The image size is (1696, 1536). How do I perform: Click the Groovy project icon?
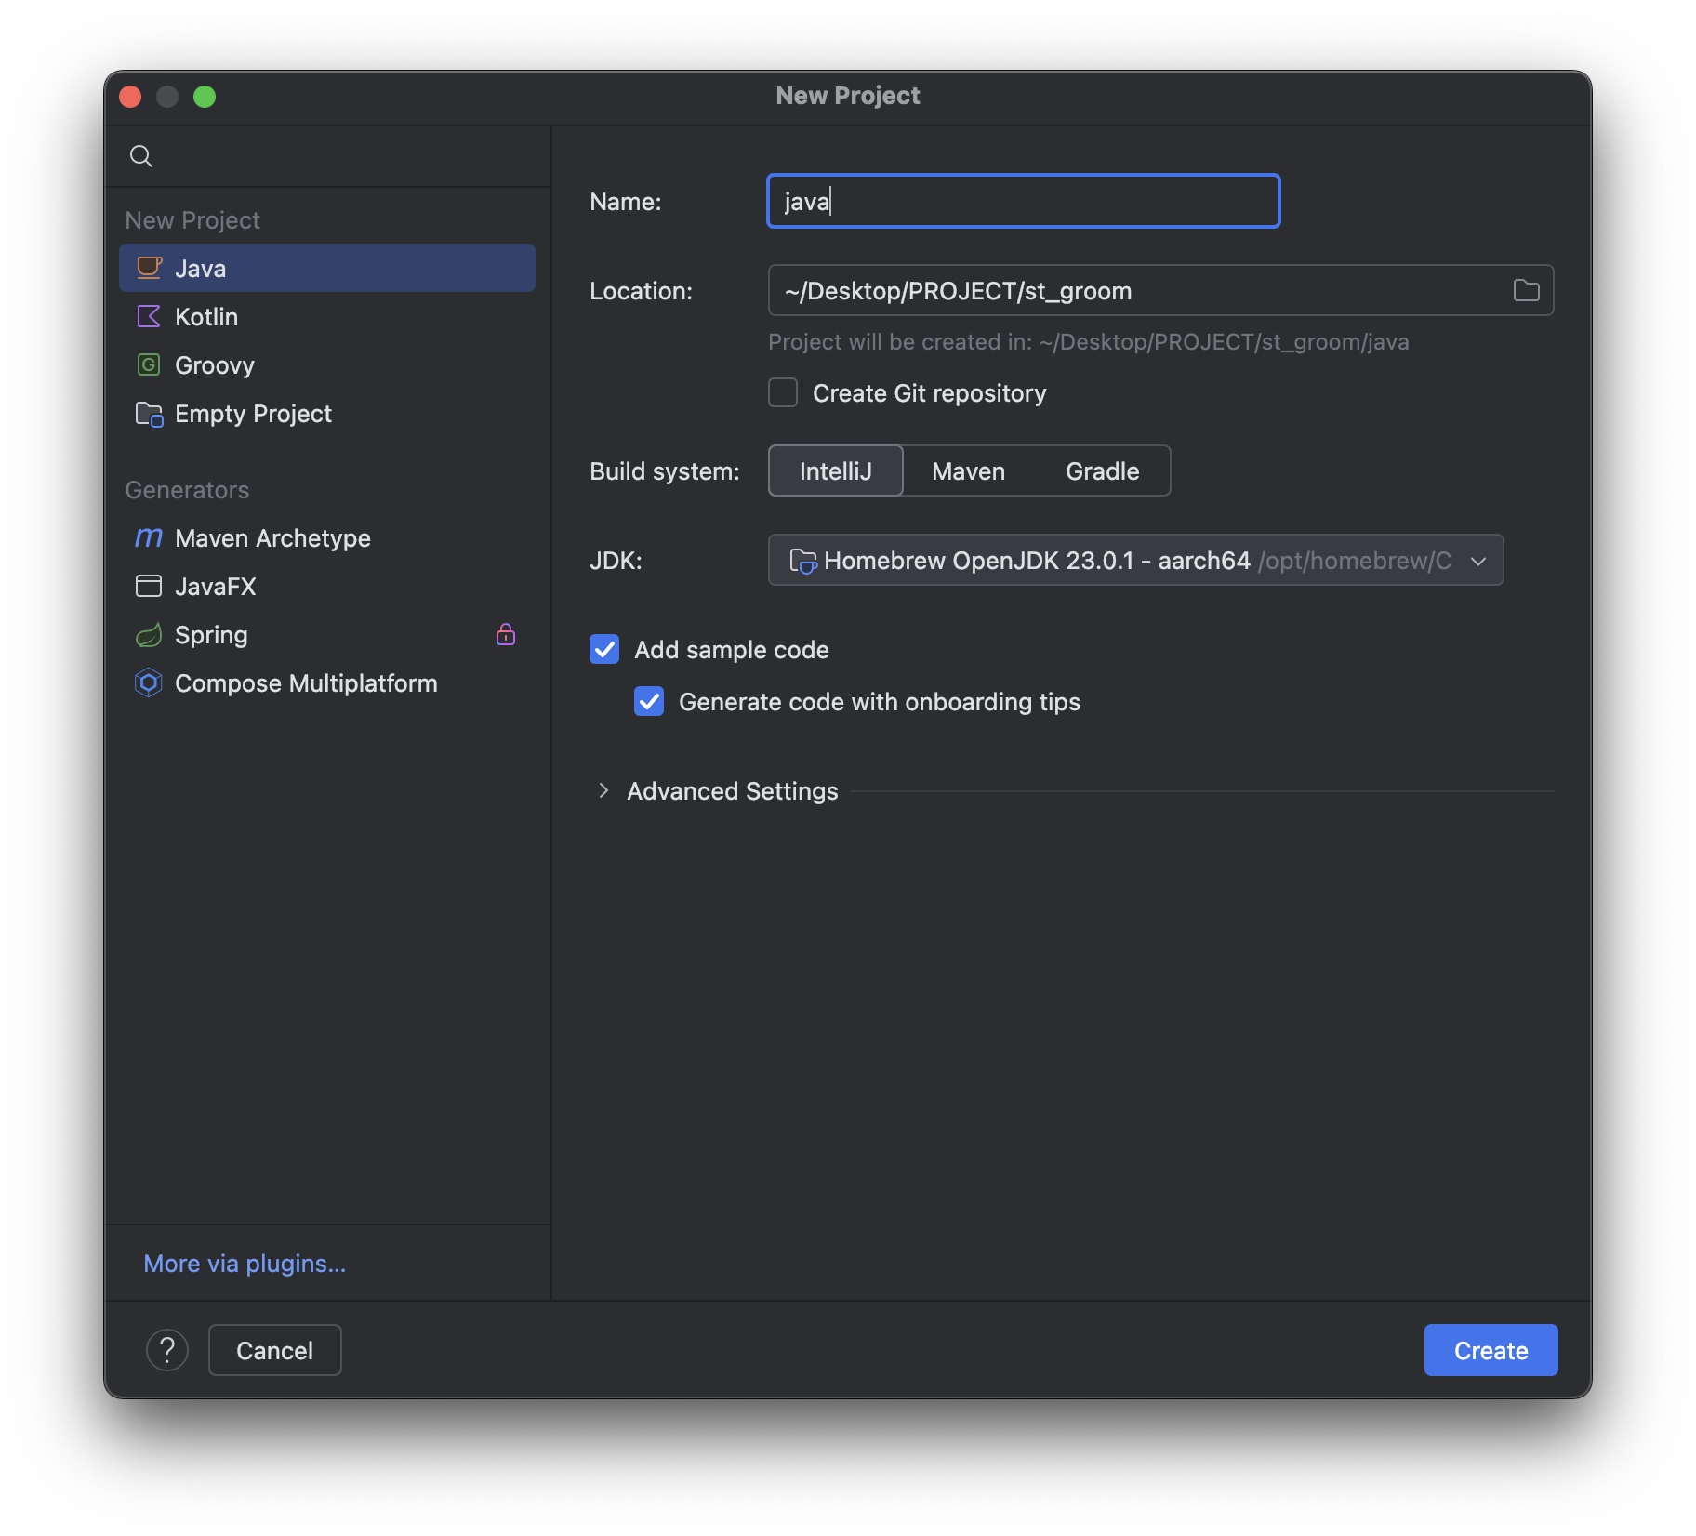[149, 364]
